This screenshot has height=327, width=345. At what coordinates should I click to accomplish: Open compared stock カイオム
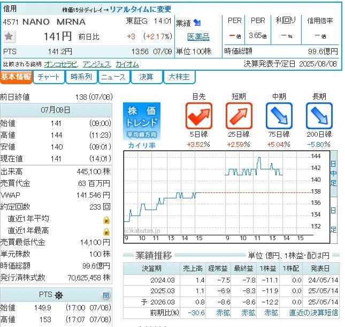pyautogui.click(x=127, y=64)
